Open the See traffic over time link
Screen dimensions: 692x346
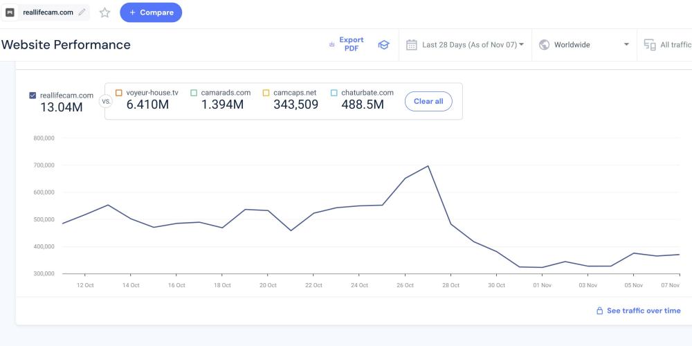644,311
